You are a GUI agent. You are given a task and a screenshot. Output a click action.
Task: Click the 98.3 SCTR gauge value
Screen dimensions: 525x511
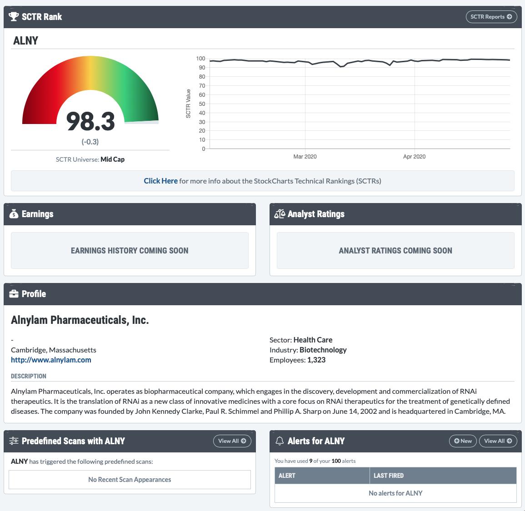pyautogui.click(x=90, y=121)
